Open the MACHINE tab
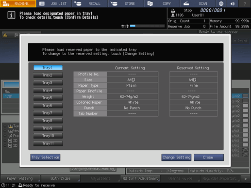 pos(18,3)
